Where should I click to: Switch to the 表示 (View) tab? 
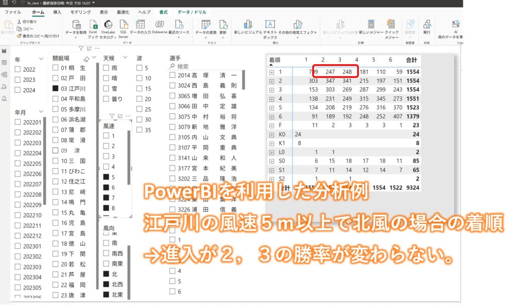104,12
